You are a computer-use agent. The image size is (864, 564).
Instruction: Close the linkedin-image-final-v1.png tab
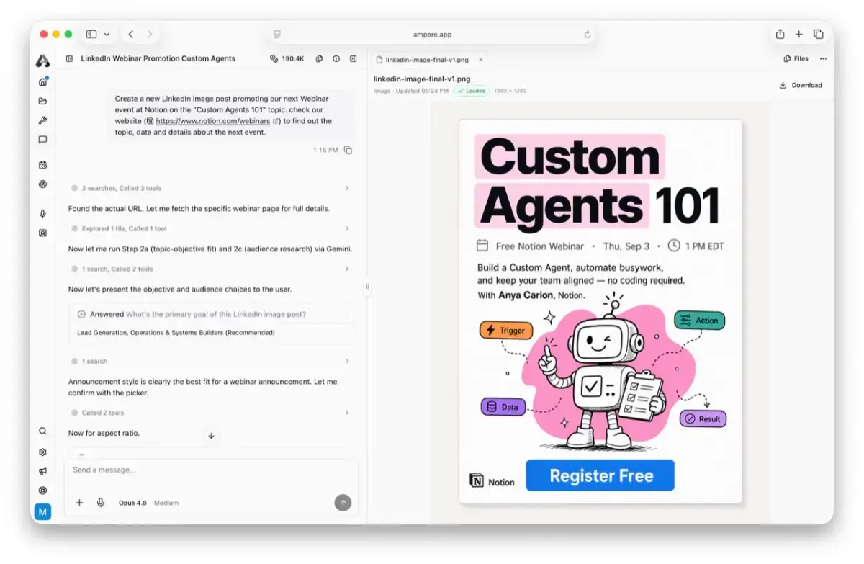(x=481, y=60)
